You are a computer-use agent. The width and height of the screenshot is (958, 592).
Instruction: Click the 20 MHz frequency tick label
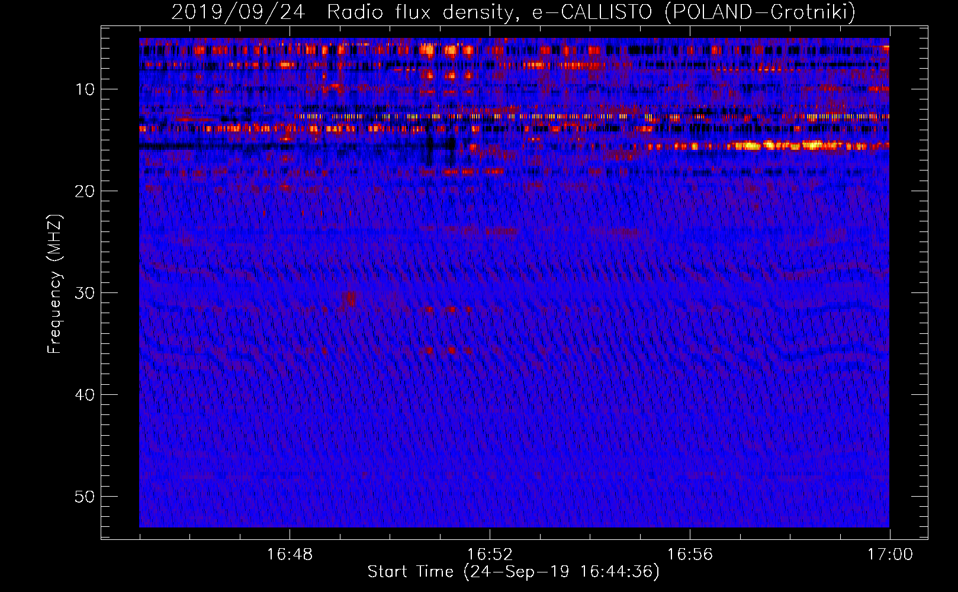(85, 191)
